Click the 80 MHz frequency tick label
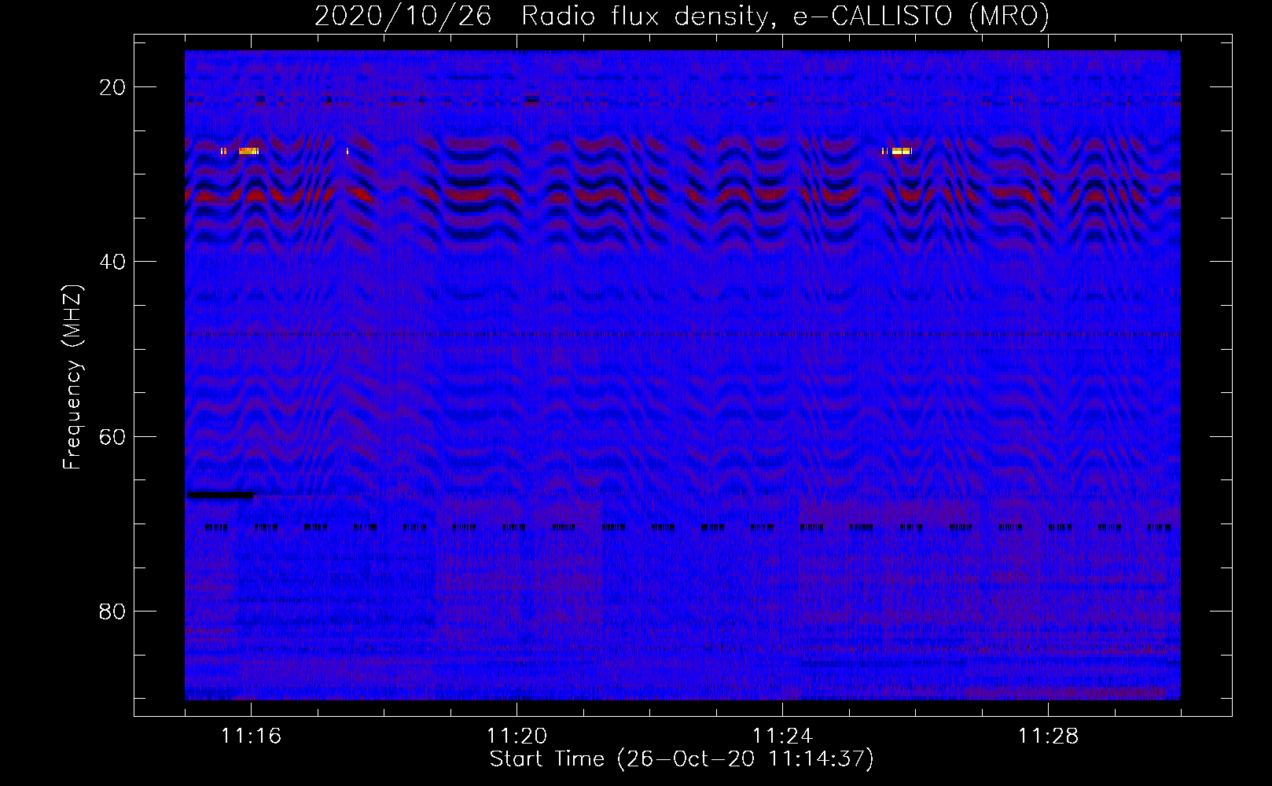 click(x=112, y=611)
